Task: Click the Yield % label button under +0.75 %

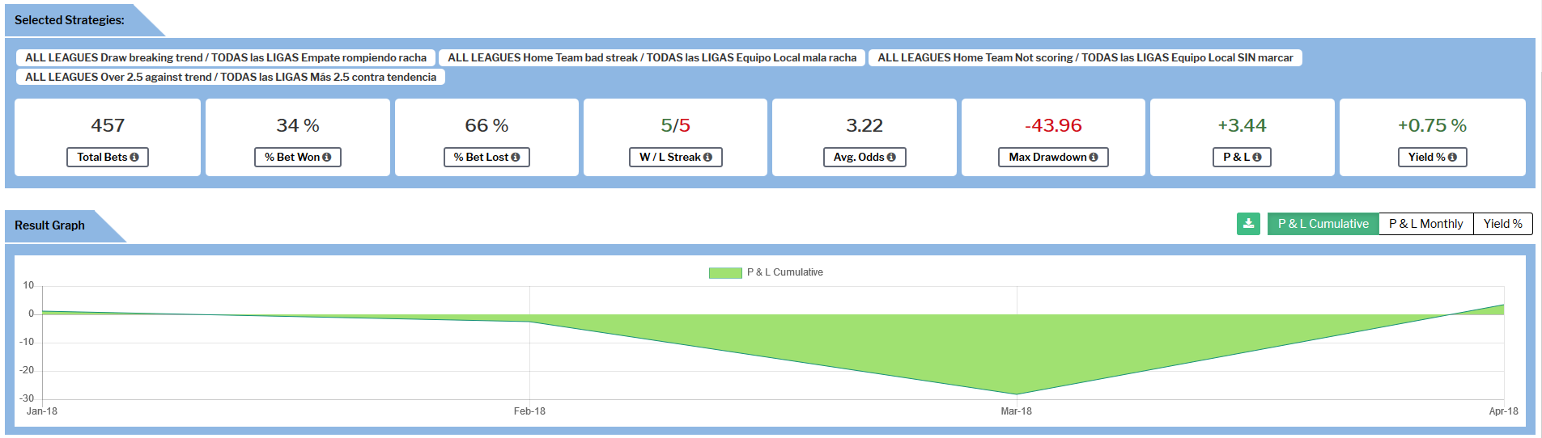Action: (1432, 157)
